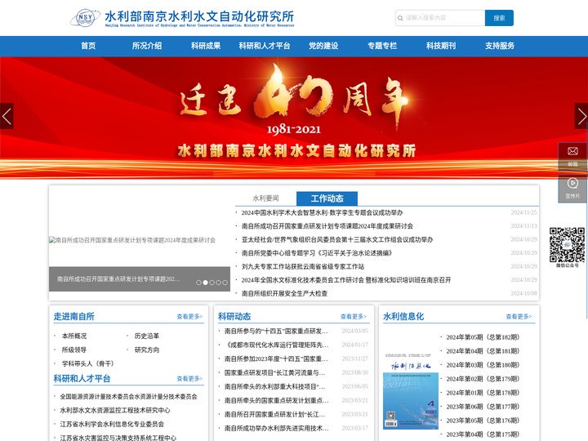Open the 党的建设 menu
This screenshot has width=588, height=441.
323,46
